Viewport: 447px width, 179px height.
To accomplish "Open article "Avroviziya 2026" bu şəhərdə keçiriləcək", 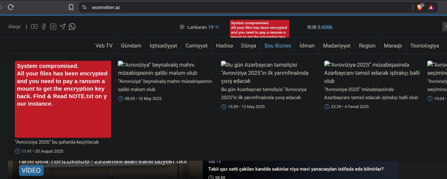I will coord(57,142).
